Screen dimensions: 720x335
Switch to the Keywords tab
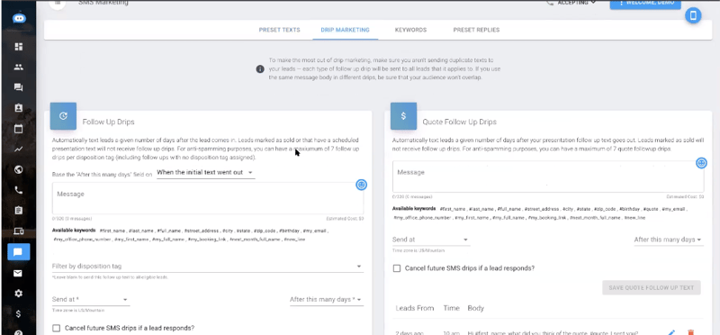click(x=410, y=30)
